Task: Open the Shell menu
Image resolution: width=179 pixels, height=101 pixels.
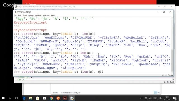Action: click(25, 15)
